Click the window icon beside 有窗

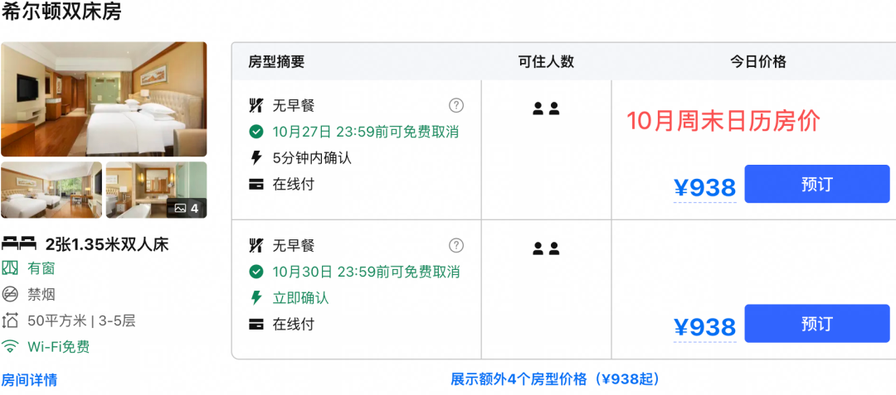pyautogui.click(x=10, y=268)
